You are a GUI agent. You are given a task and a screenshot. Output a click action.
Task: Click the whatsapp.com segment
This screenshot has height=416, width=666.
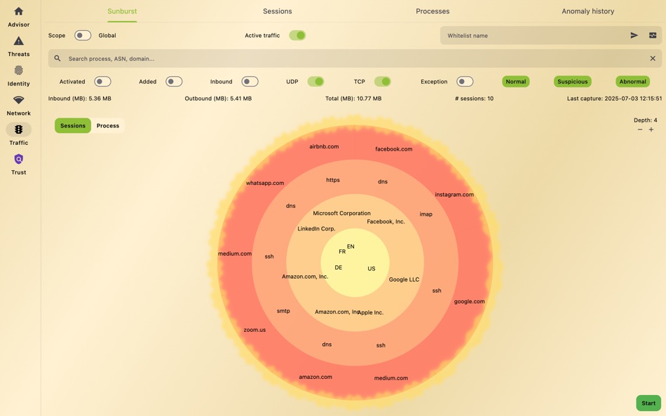coord(265,183)
